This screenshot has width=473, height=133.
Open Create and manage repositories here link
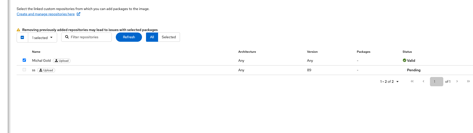click(46, 14)
